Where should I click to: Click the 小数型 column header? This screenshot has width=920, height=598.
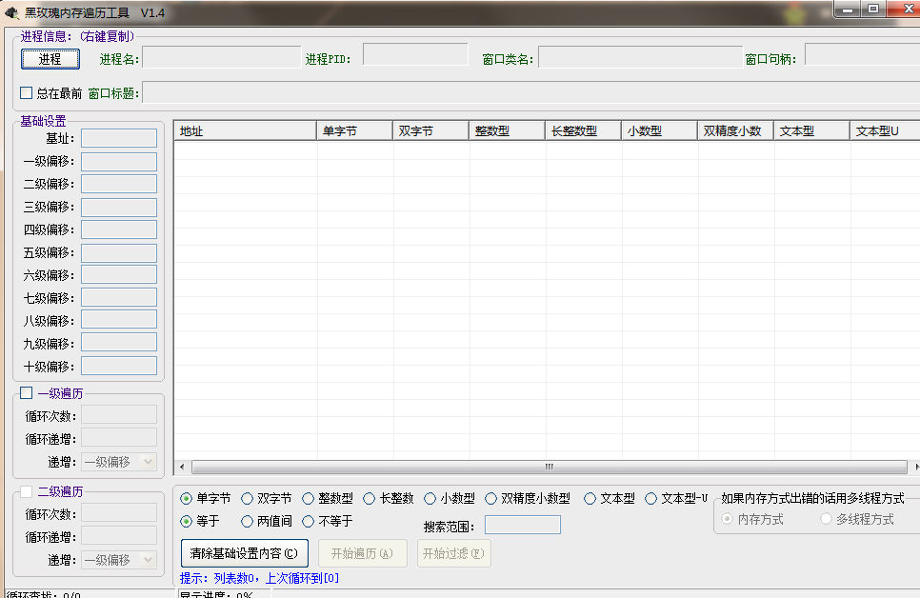click(x=659, y=130)
